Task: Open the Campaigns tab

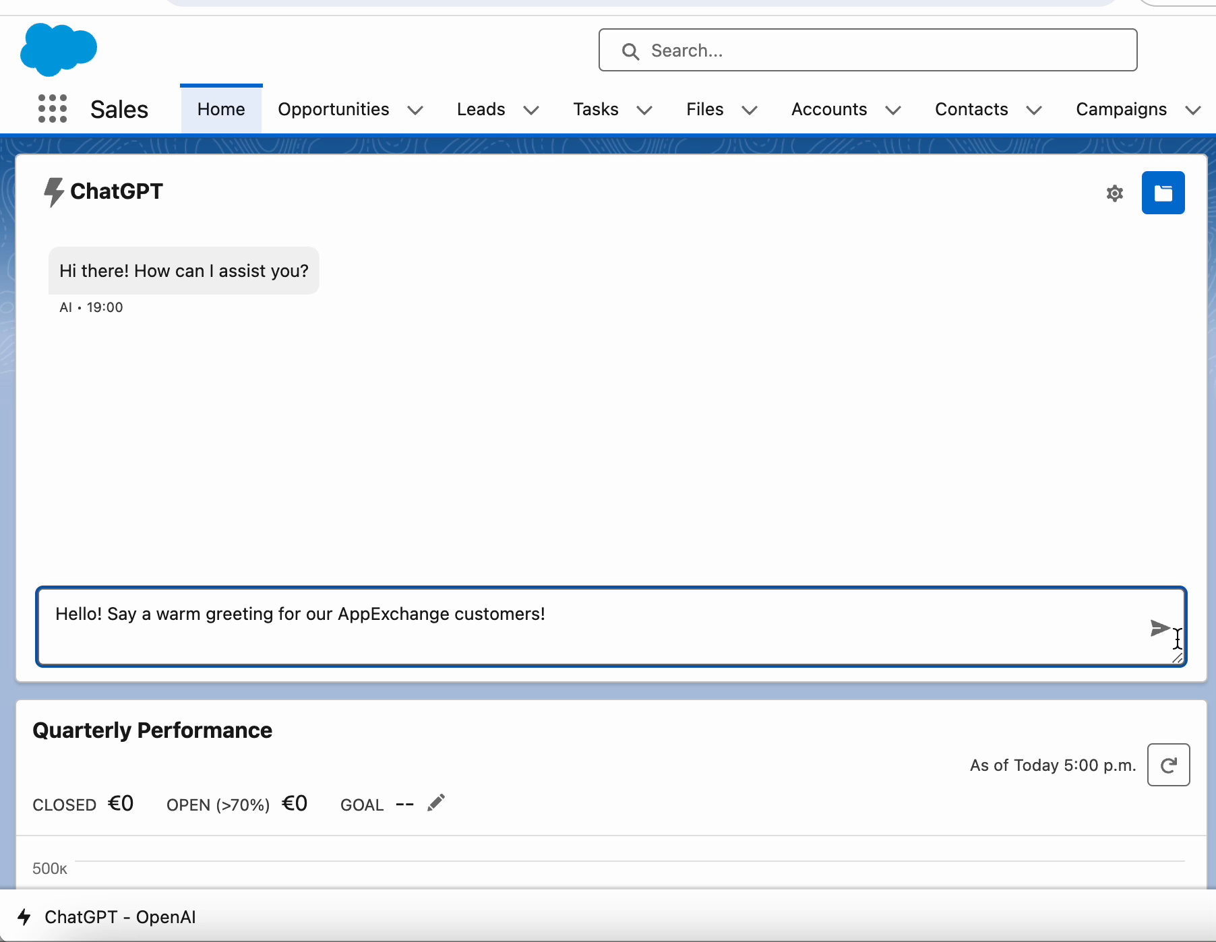Action: tap(1122, 109)
